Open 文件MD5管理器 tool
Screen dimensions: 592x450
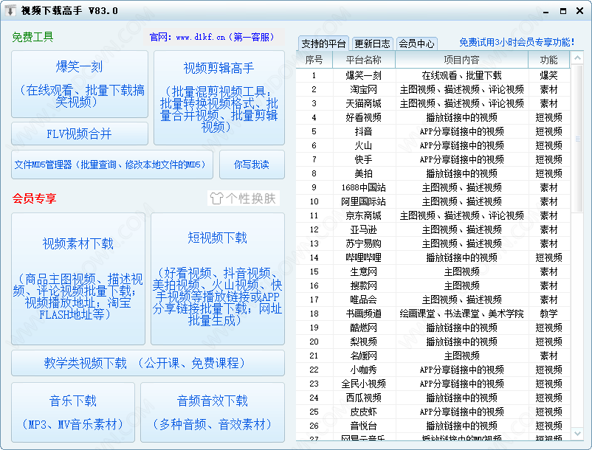(112, 165)
